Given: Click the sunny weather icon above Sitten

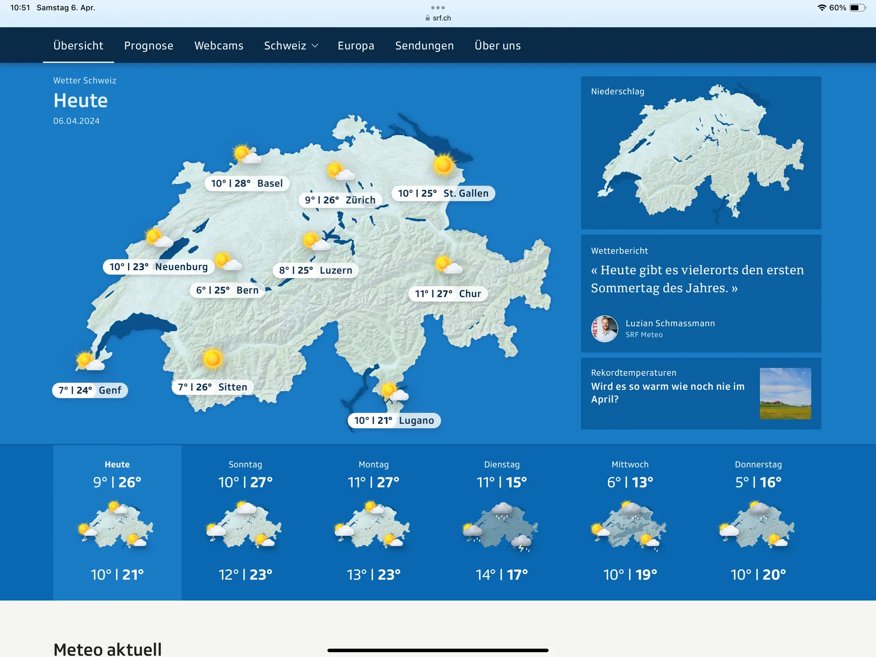Looking at the screenshot, I should pyautogui.click(x=212, y=358).
